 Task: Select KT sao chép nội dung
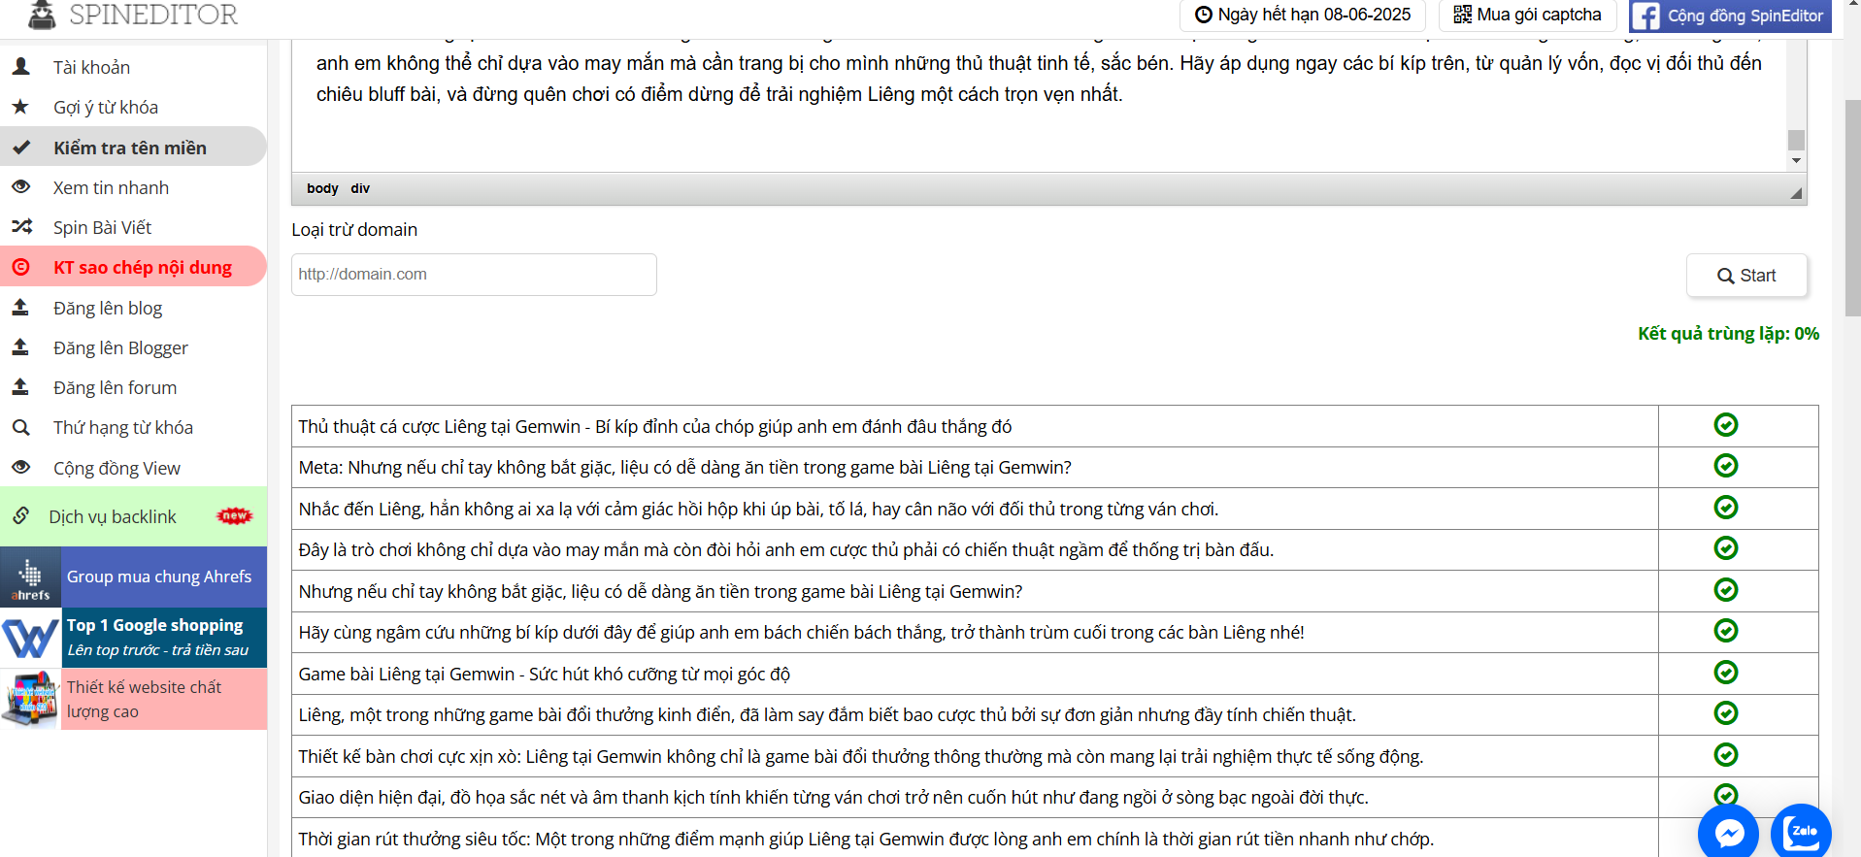tap(133, 267)
